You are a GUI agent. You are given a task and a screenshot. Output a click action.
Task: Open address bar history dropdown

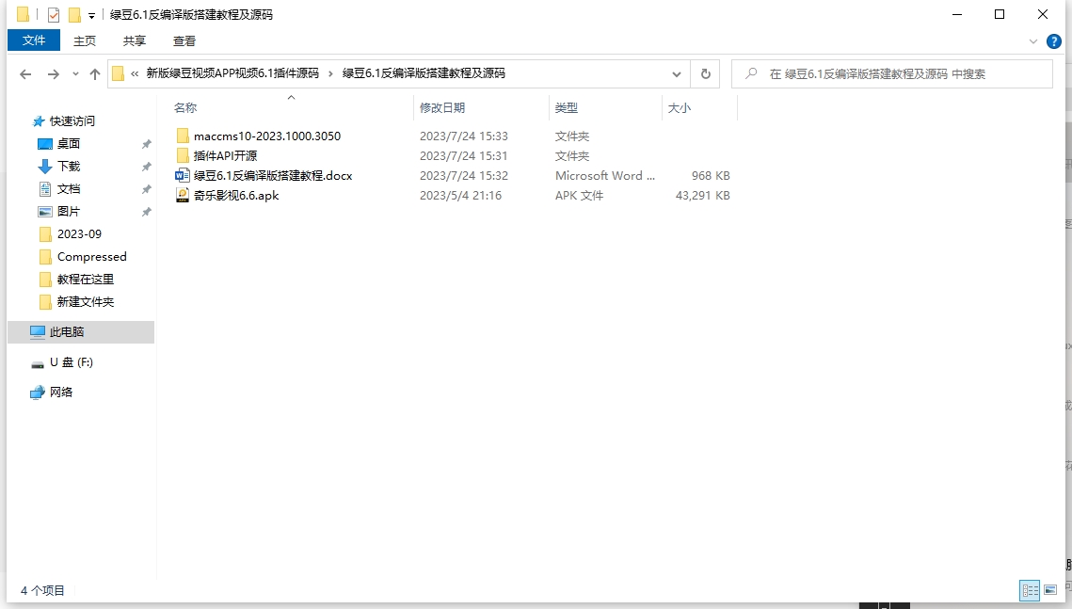coord(676,73)
